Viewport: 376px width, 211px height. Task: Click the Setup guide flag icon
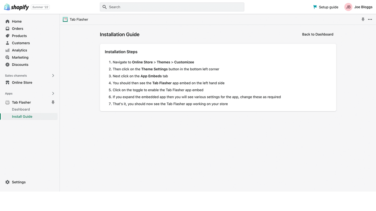pyautogui.click(x=315, y=7)
